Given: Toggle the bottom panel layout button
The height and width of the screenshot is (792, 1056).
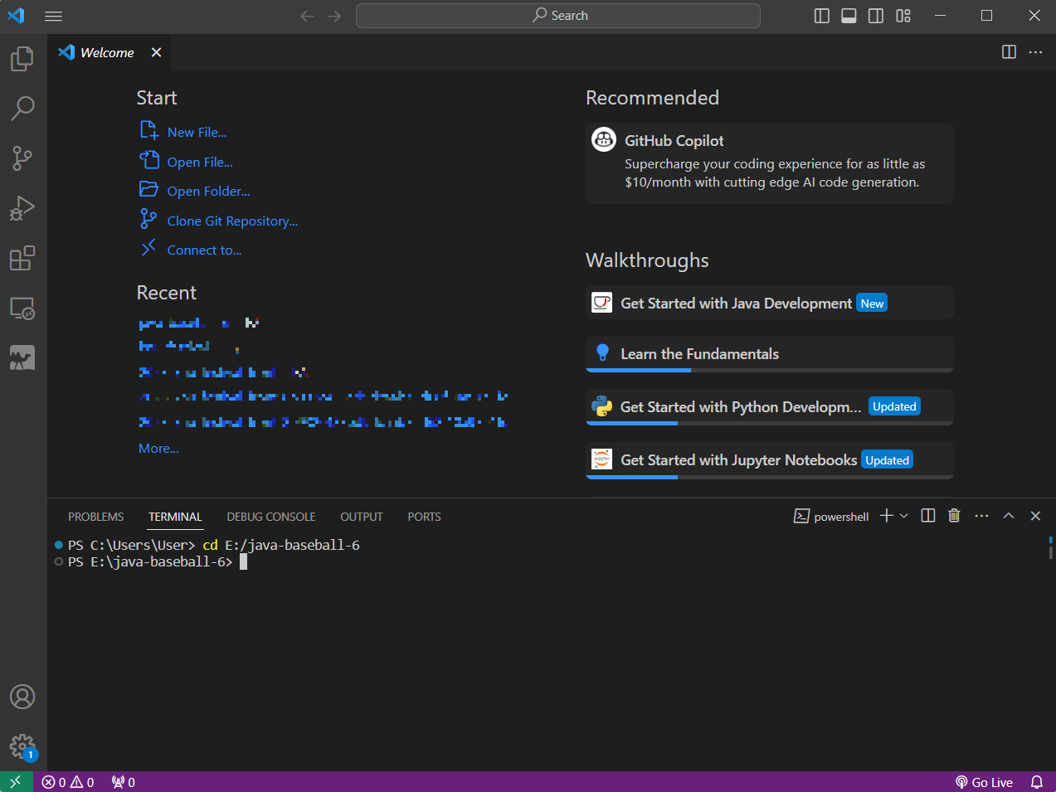Looking at the screenshot, I should click(x=849, y=16).
